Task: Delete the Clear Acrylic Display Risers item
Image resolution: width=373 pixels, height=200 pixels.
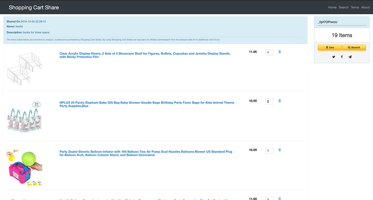Action: tap(279, 52)
